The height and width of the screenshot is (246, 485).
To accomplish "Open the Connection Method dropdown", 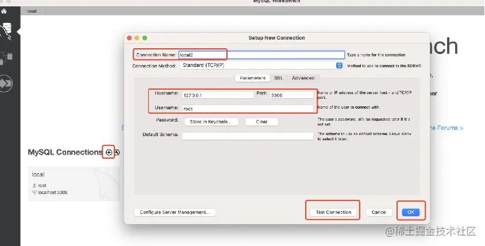I will 261,66.
